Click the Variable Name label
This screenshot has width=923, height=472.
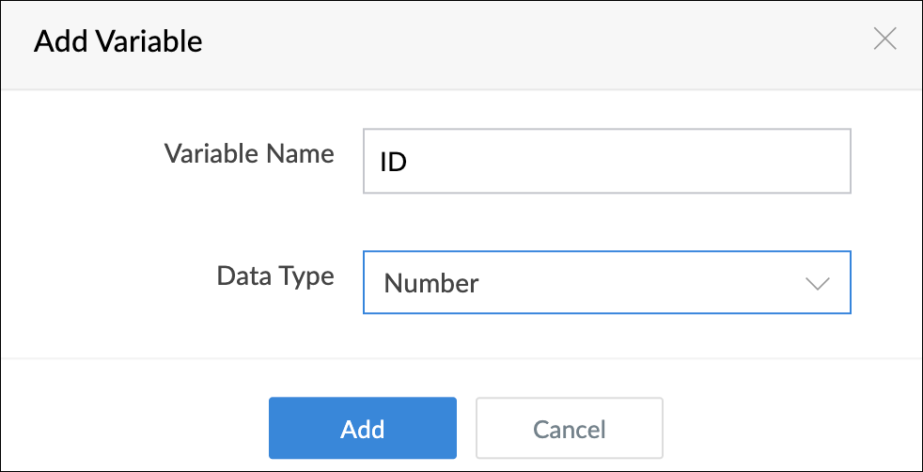pos(249,154)
